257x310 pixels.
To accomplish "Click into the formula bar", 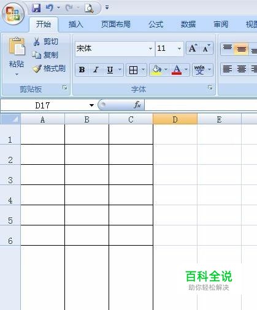I will (x=201, y=105).
